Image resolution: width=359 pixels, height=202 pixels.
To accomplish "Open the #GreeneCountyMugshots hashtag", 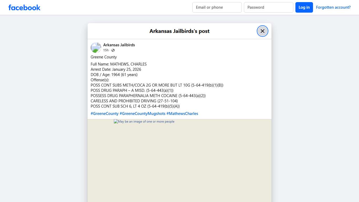I will [142, 114].
